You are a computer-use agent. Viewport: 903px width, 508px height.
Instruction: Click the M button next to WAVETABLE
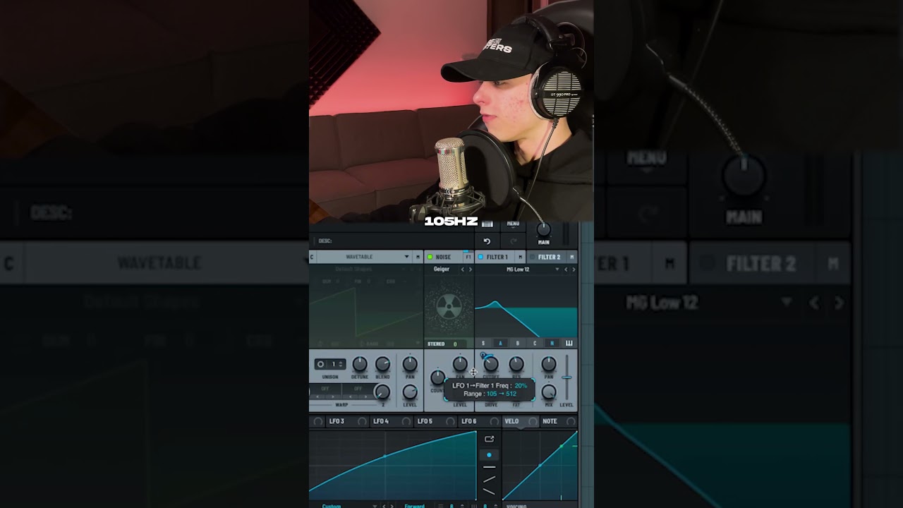click(418, 257)
